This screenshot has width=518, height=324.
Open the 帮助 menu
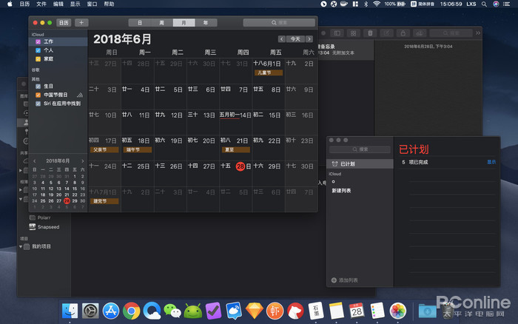pos(109,4)
